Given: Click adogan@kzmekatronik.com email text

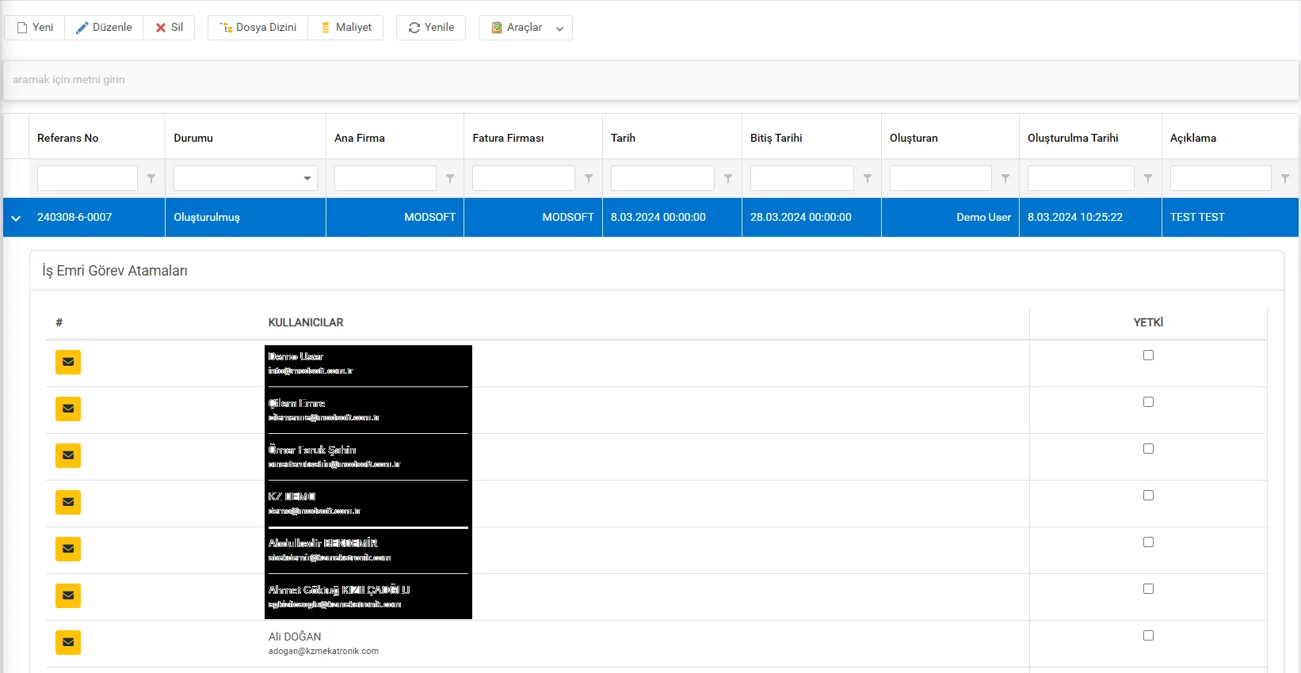Looking at the screenshot, I should coord(323,652).
